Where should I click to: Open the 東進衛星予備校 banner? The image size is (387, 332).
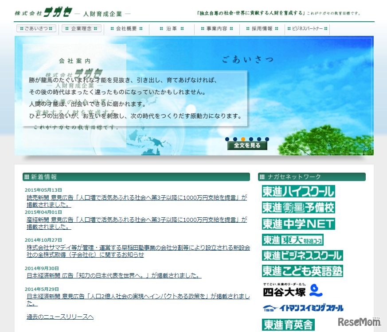[x=298, y=206]
